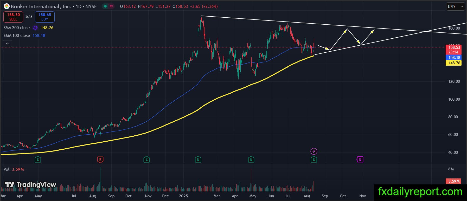Image resolution: width=467 pixels, height=201 pixels.
Task: Click the 120.00 price axis label
Action: tap(454, 81)
